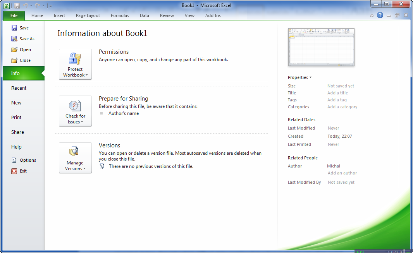The width and height of the screenshot is (413, 253).
Task: Click the Redo arrow in Quick Access Toolbar
Action: click(x=38, y=5)
